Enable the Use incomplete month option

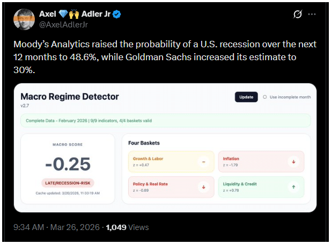click(264, 97)
